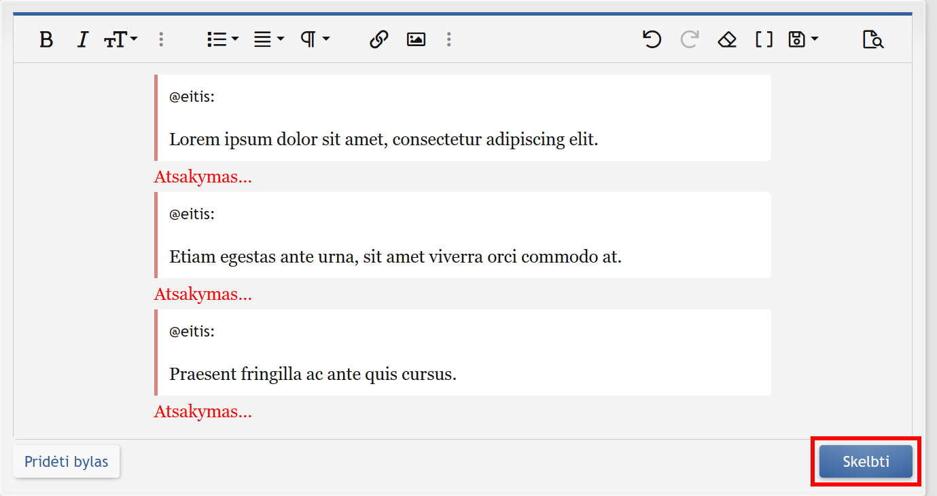This screenshot has height=496, width=937.
Task: Click the Skelbti button
Action: pos(866,461)
